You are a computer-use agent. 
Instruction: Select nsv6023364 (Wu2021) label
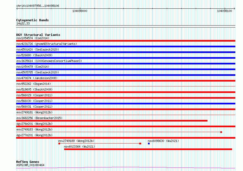point(79,147)
